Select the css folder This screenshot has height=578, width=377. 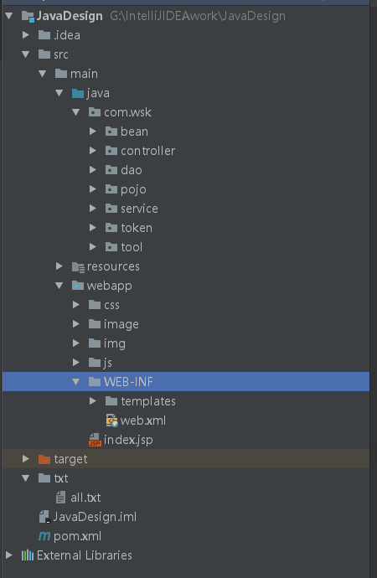pyautogui.click(x=111, y=305)
